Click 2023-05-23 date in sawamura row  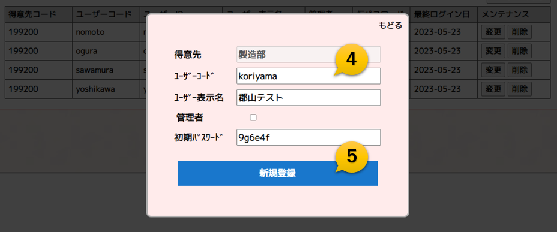(438, 70)
